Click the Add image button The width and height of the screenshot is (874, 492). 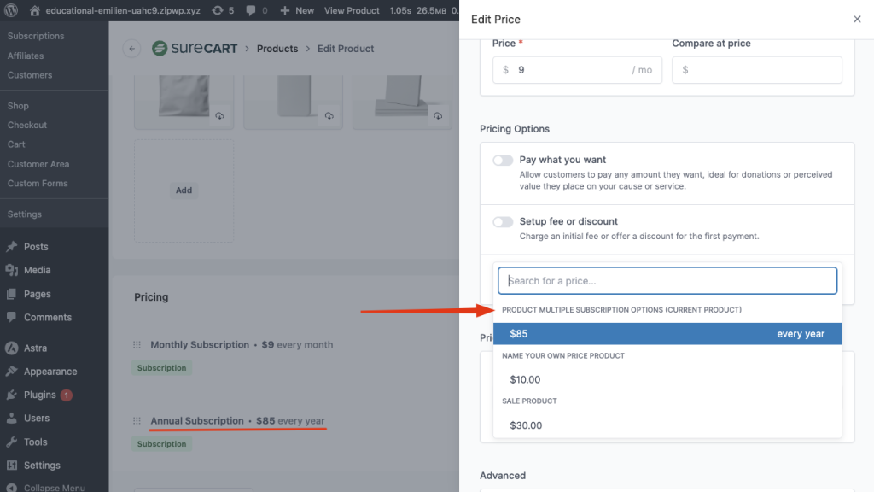point(184,190)
